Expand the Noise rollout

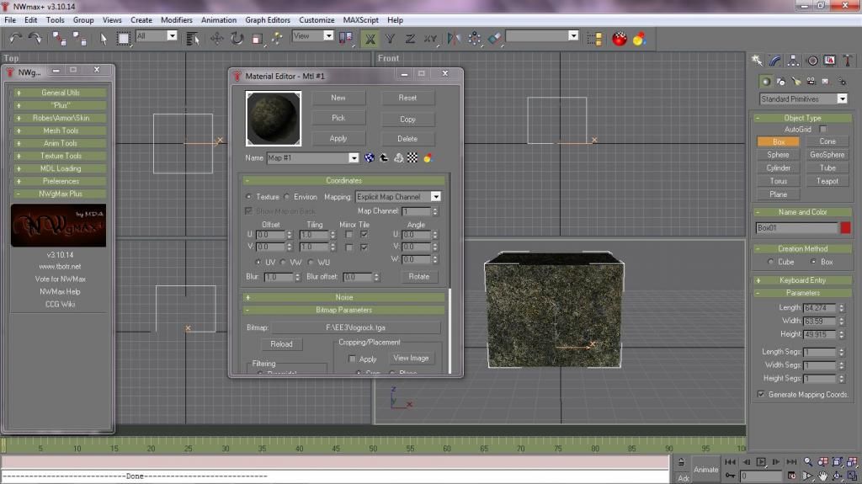344,297
